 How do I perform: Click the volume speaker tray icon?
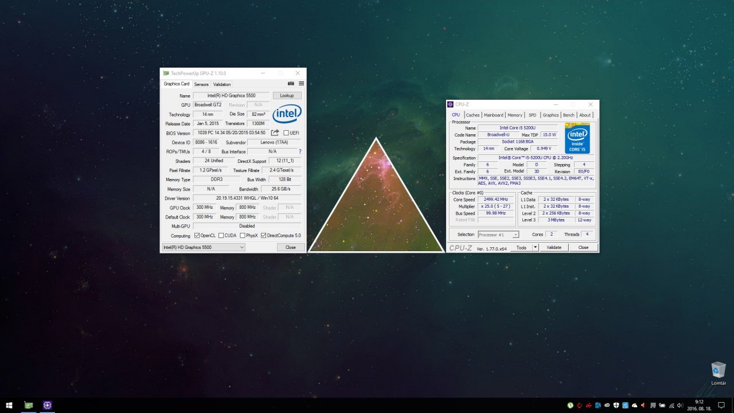tap(680, 405)
